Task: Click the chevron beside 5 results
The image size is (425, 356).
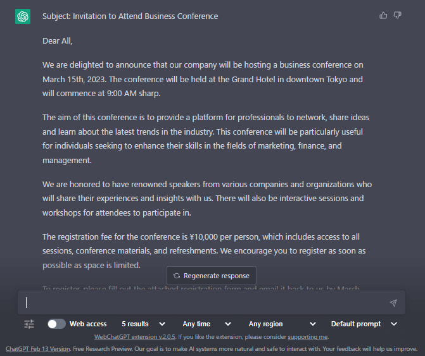Action: (x=162, y=324)
